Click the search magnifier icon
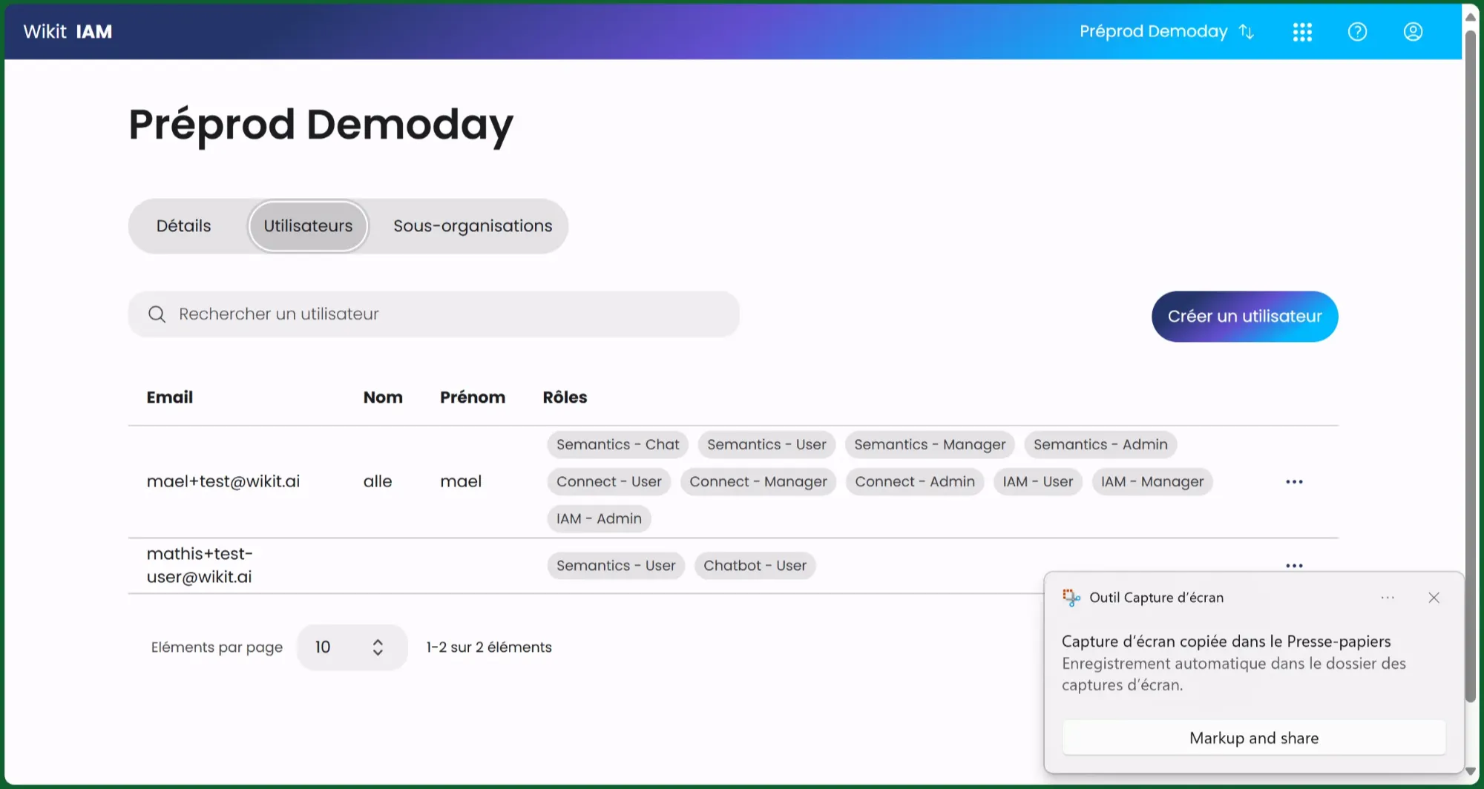The image size is (1484, 789). tap(157, 314)
